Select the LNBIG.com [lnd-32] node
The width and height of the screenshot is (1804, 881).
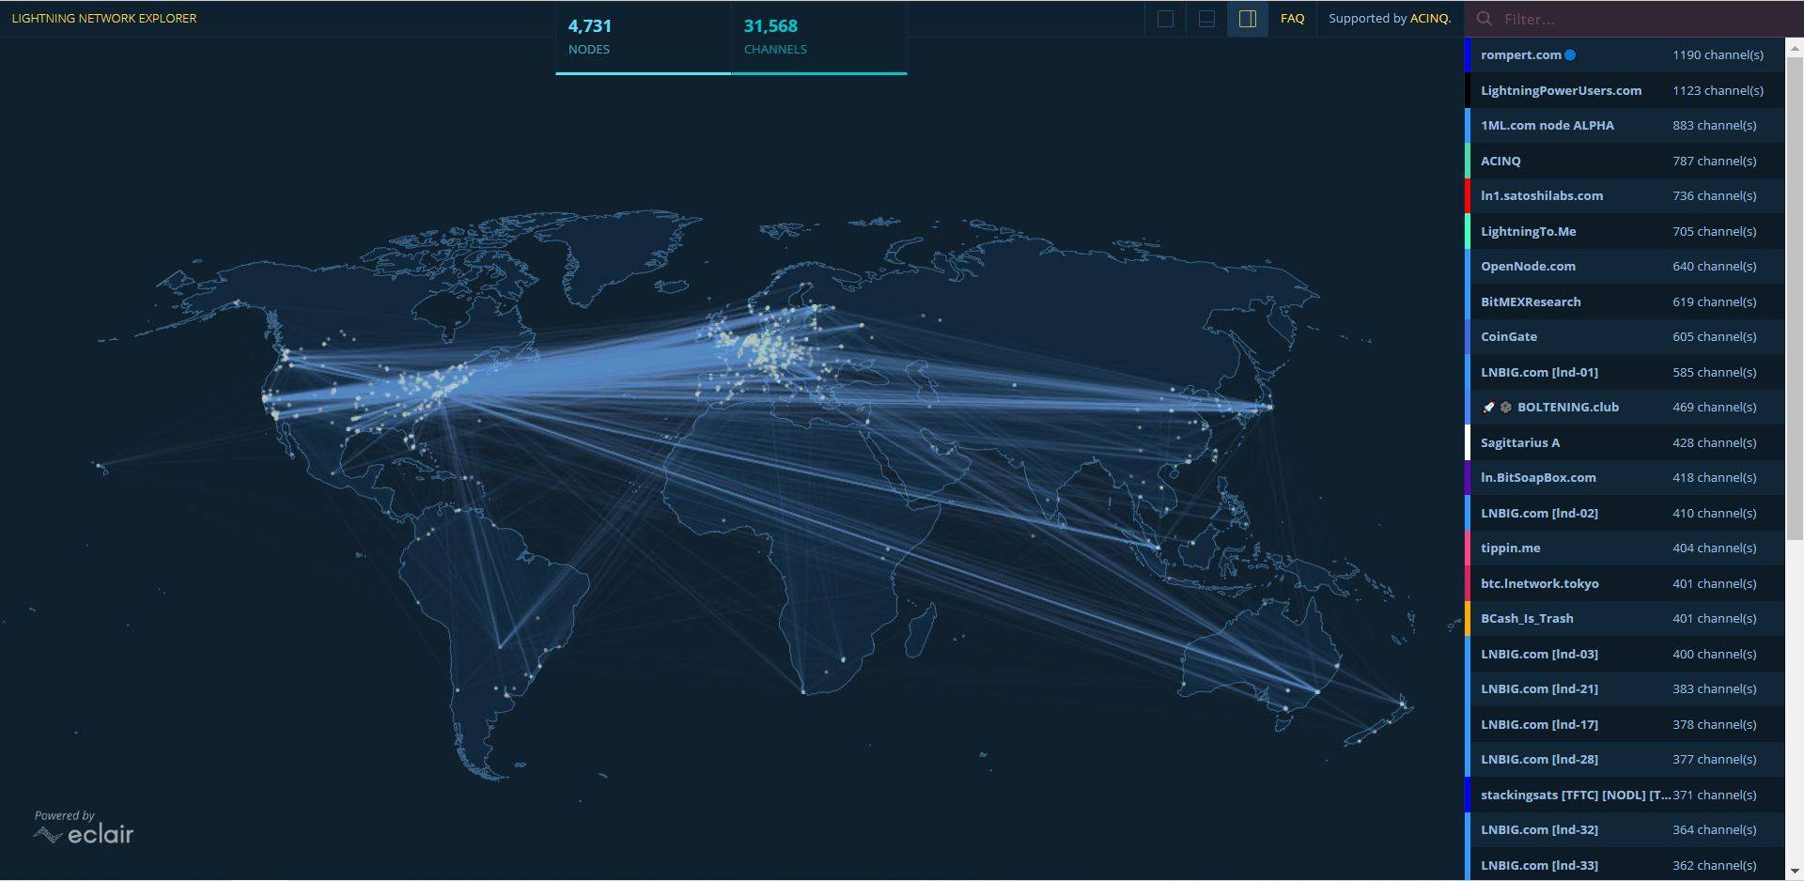1625,829
